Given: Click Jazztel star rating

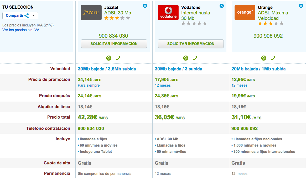Looking at the screenshot, I should coord(117,18).
